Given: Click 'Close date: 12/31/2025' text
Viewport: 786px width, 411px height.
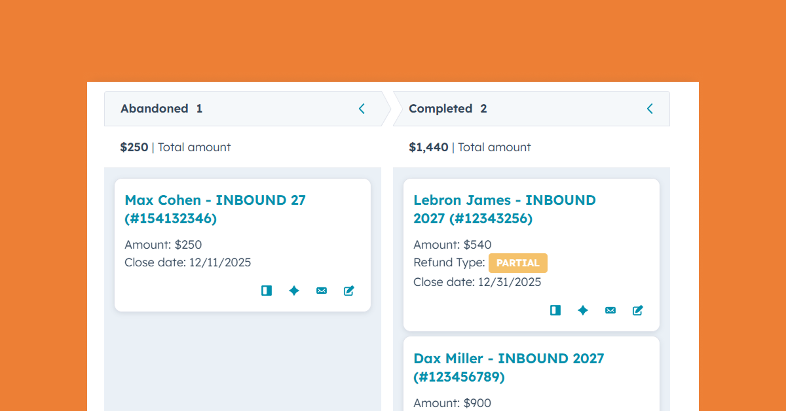Looking at the screenshot, I should coord(477,282).
